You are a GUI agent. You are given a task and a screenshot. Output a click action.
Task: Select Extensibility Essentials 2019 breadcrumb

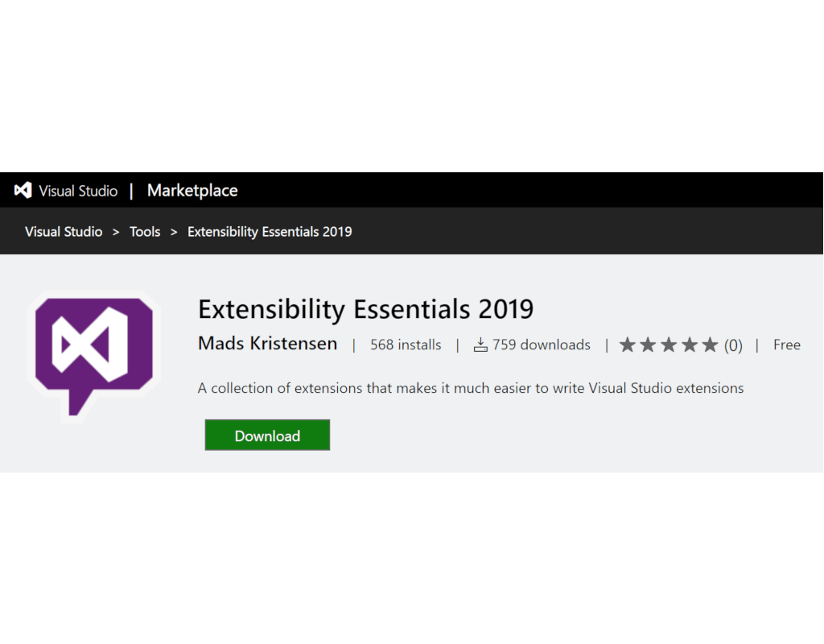pos(270,232)
